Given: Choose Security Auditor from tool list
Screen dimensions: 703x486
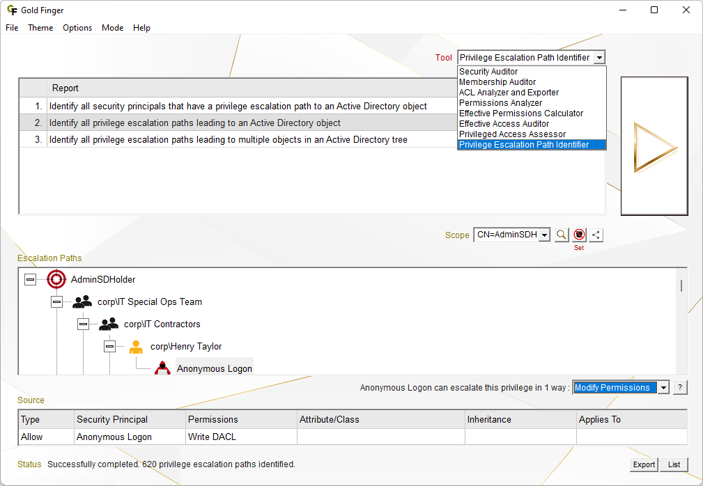Looking at the screenshot, I should coord(532,72).
